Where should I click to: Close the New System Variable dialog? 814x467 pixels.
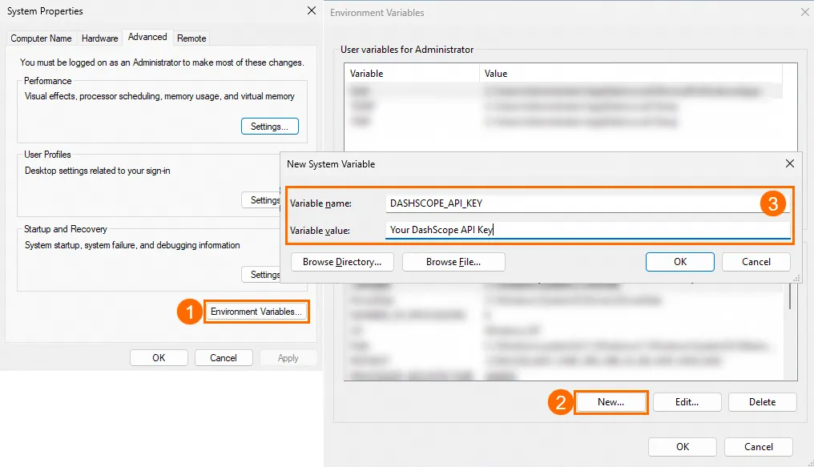click(790, 163)
